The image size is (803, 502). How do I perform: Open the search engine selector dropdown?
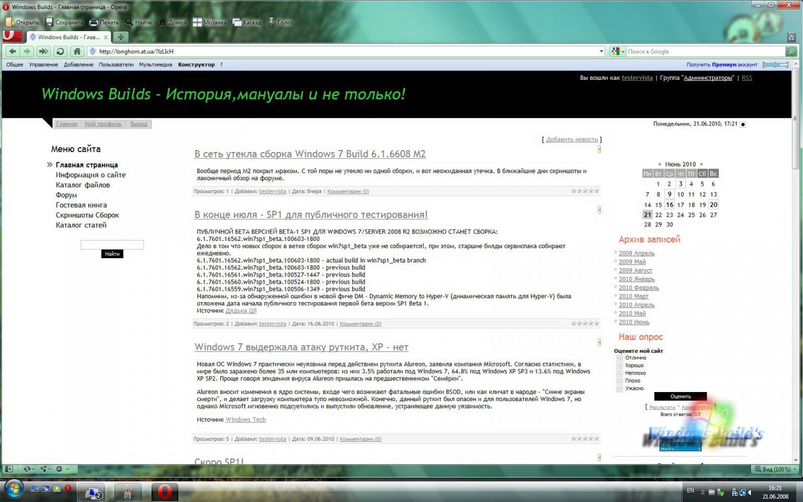618,51
